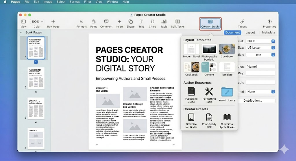The image size is (296, 161).
Task: Click the Rolv Page toolbar icon
Action: pyautogui.click(x=53, y=21)
